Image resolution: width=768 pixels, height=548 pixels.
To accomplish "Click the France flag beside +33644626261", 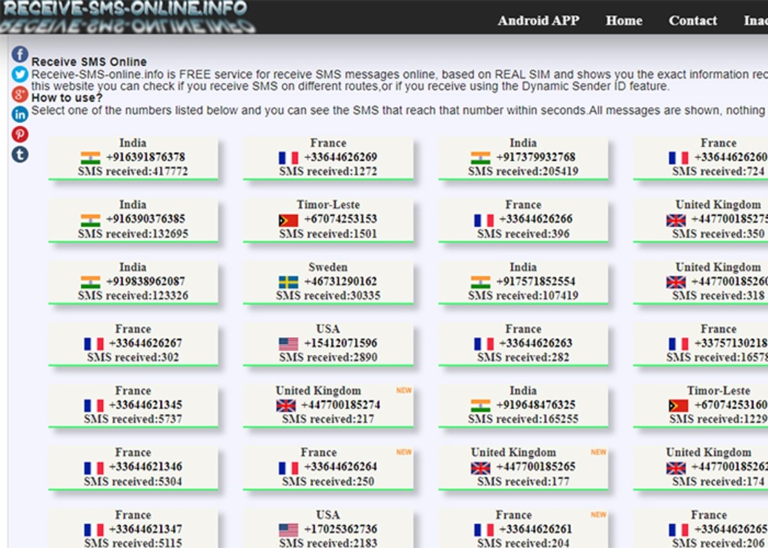I will [484, 529].
